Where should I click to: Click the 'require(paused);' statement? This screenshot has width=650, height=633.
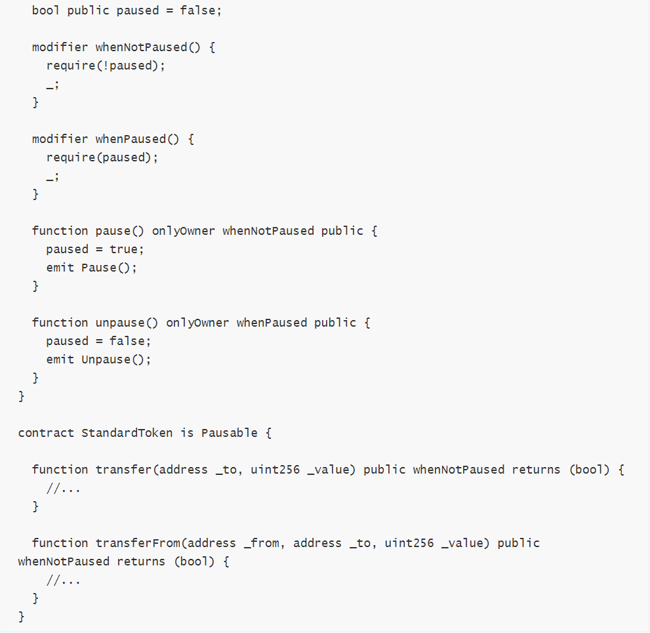(102, 157)
